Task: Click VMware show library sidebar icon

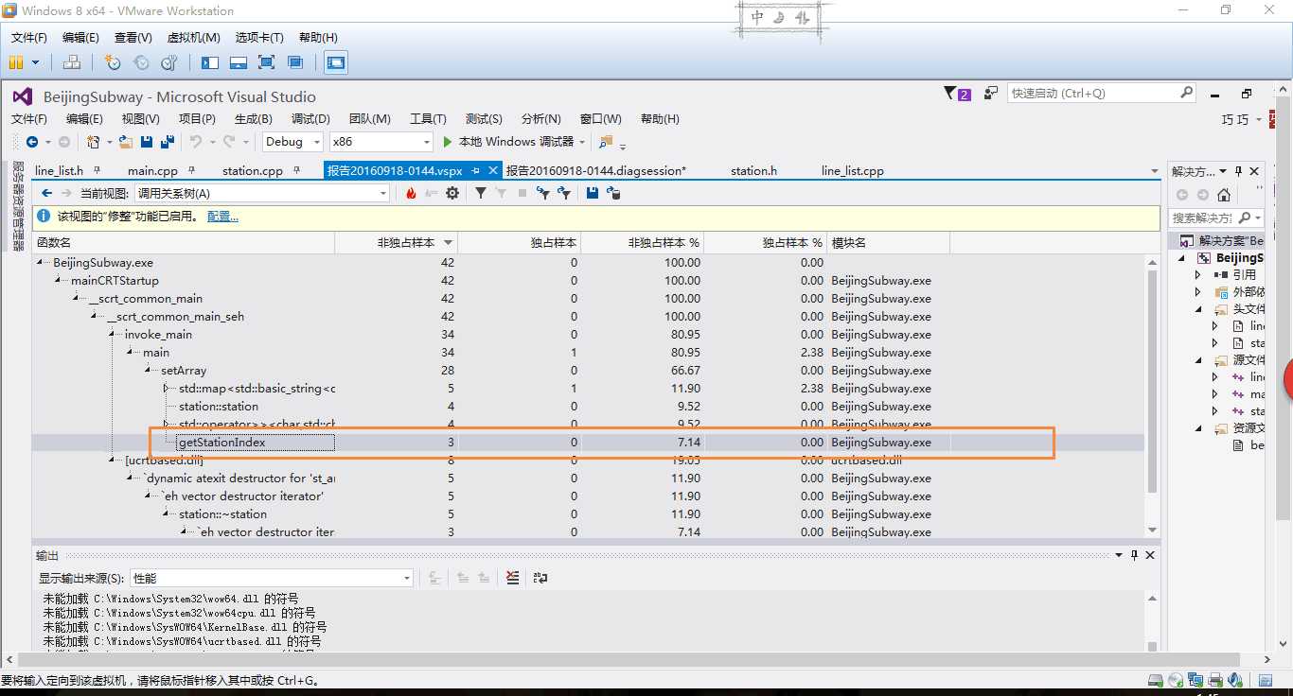Action: [210, 62]
